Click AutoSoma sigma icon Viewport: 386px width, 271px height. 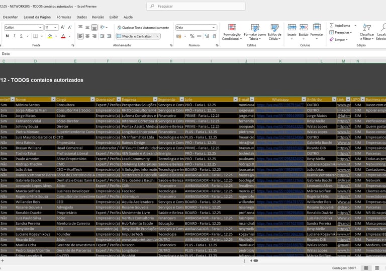coord(332,25)
